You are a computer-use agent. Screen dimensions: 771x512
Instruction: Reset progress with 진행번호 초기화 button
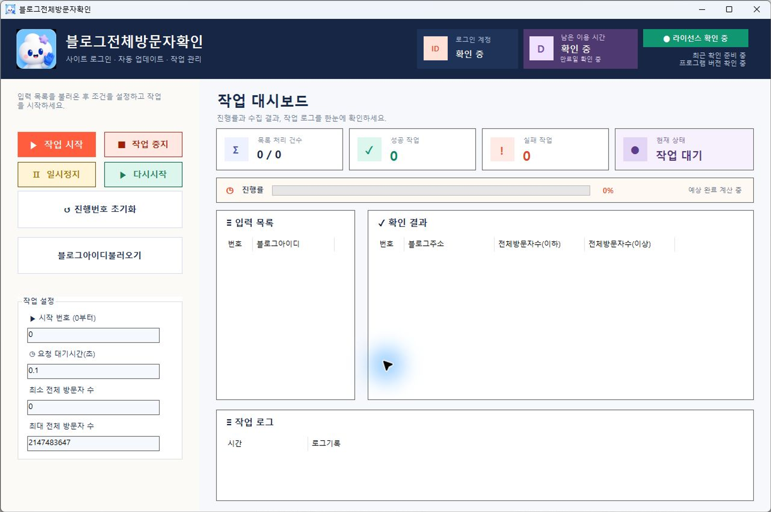[x=100, y=209]
